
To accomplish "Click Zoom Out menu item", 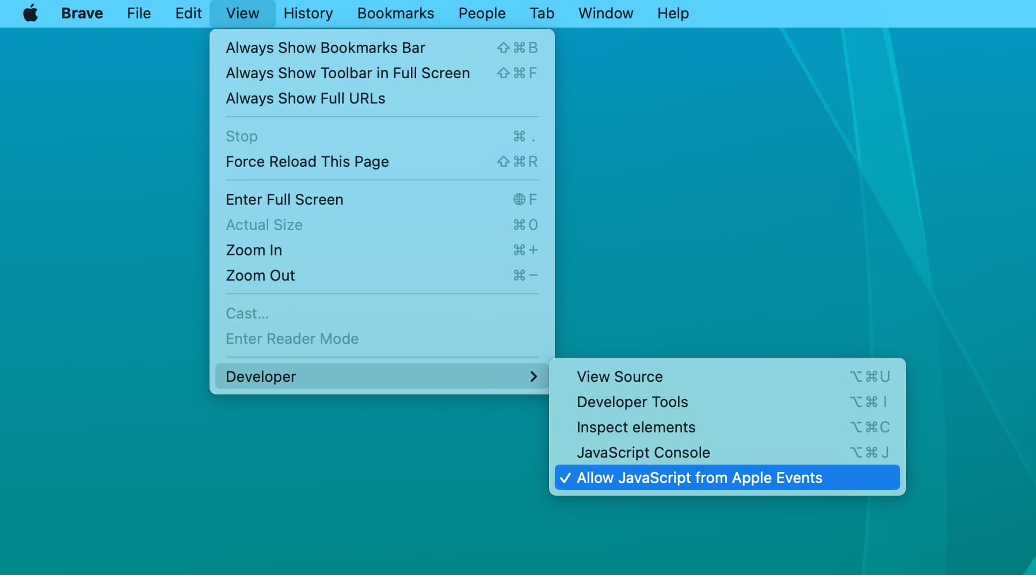I will [x=260, y=275].
